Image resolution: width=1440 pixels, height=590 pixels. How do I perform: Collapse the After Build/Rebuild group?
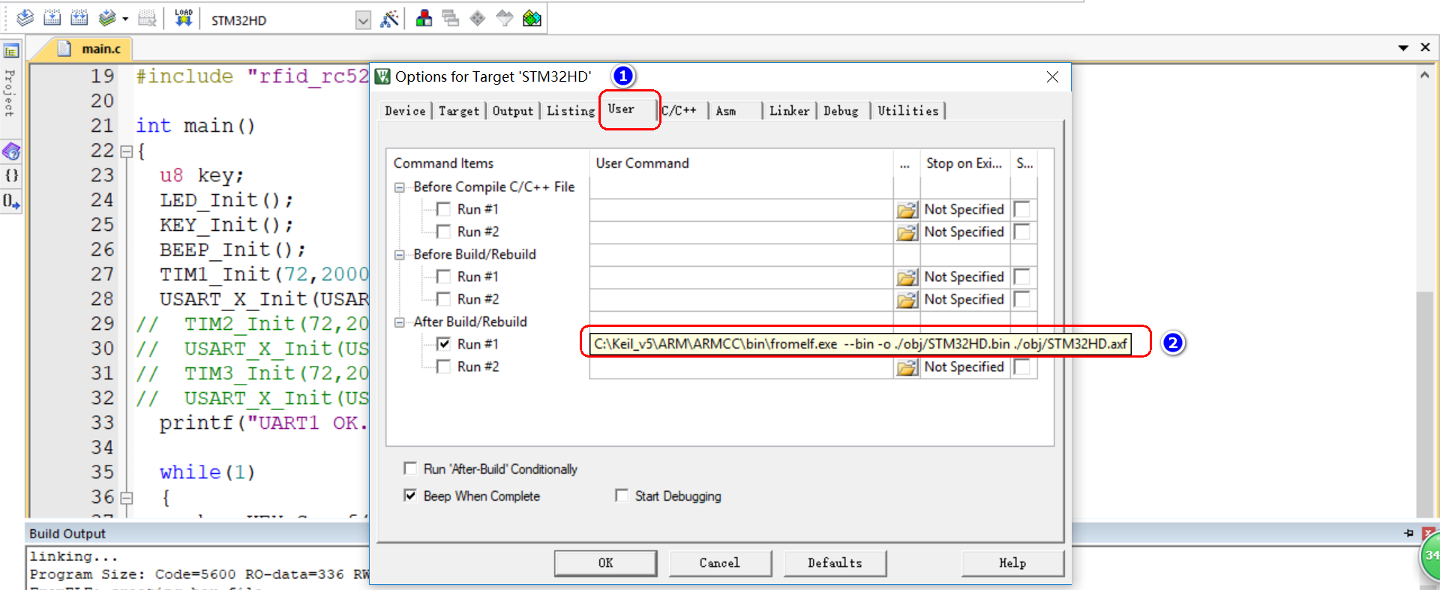pyautogui.click(x=400, y=322)
